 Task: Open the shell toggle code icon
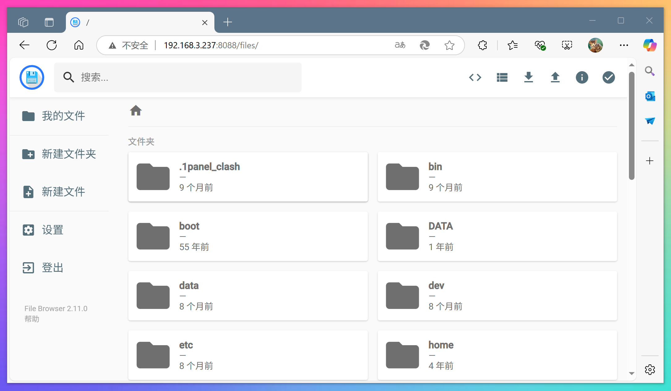[x=475, y=77]
